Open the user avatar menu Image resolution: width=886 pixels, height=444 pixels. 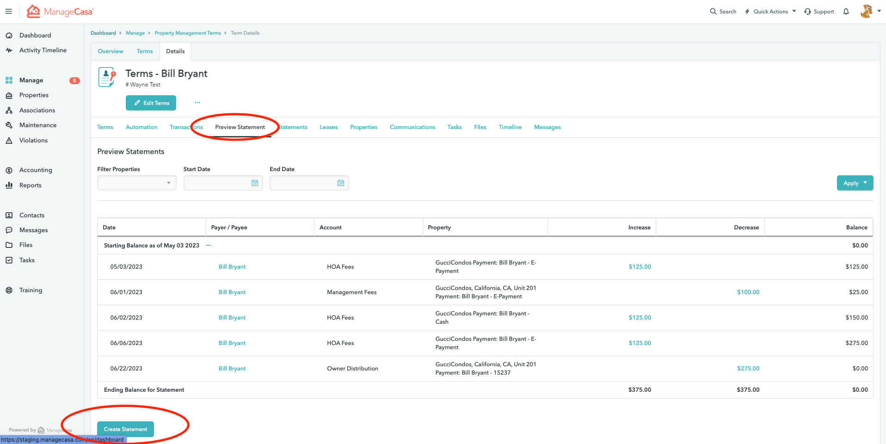coord(870,12)
